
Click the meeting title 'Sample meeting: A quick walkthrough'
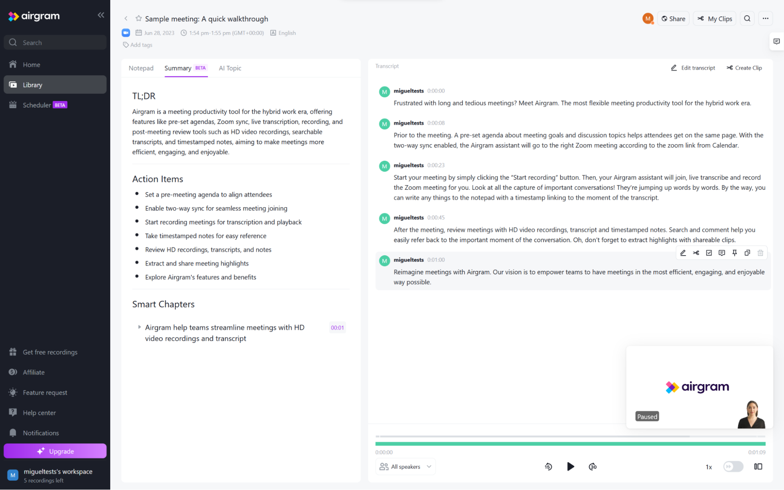(207, 19)
